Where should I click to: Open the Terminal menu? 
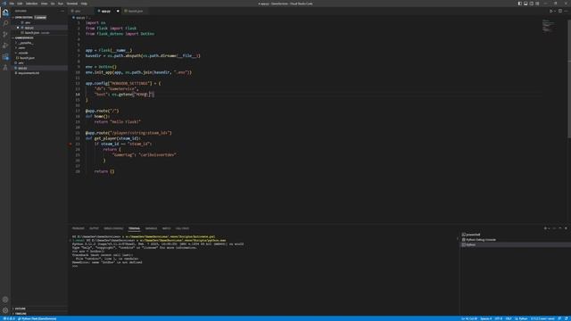tap(71, 4)
